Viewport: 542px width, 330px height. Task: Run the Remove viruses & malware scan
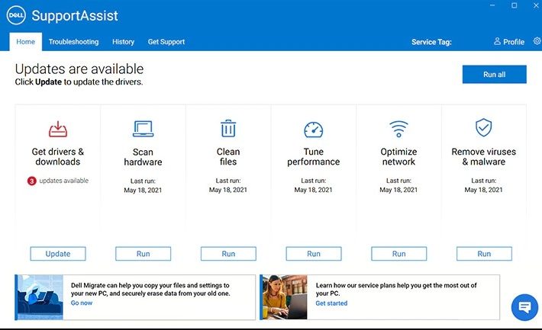484,254
